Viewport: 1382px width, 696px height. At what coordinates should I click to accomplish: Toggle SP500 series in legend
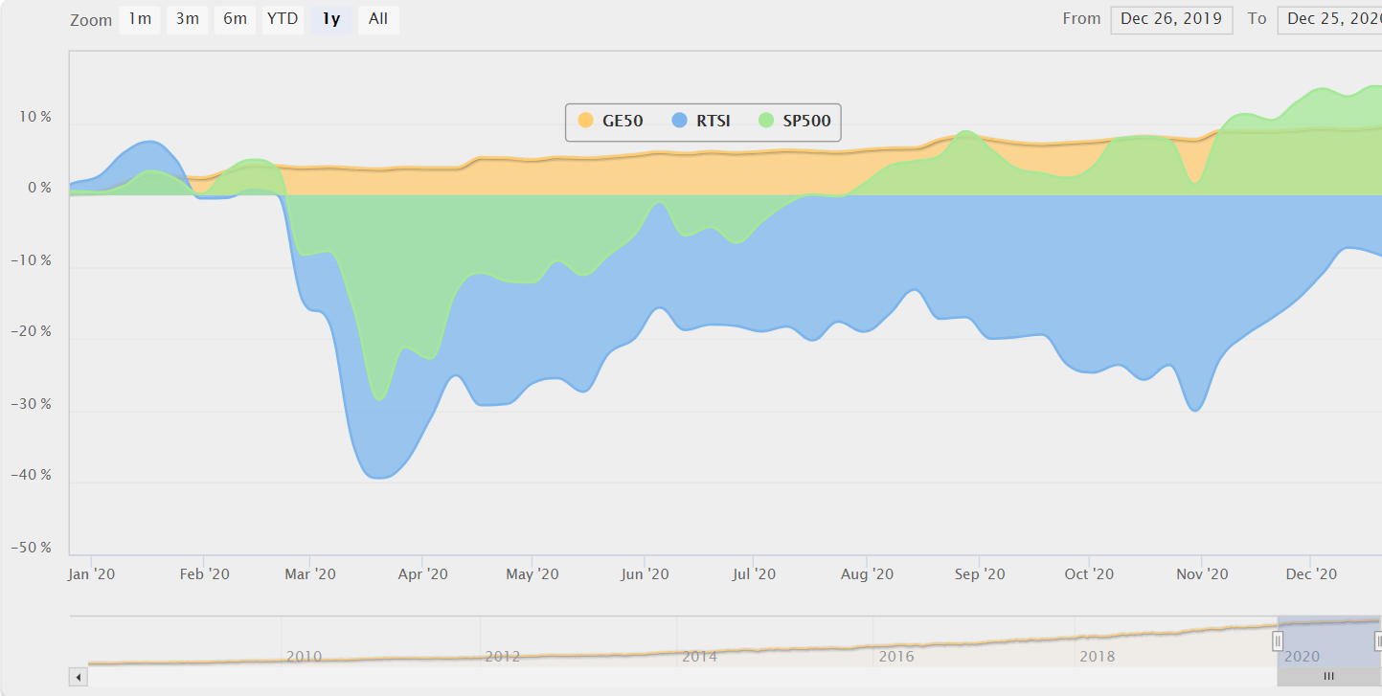click(794, 121)
